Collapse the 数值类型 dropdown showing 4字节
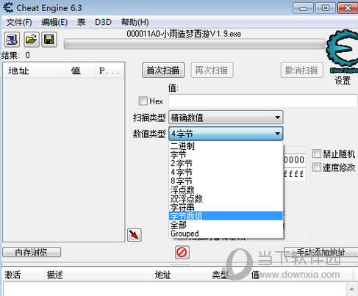This screenshot has width=358, height=296. coord(226,134)
